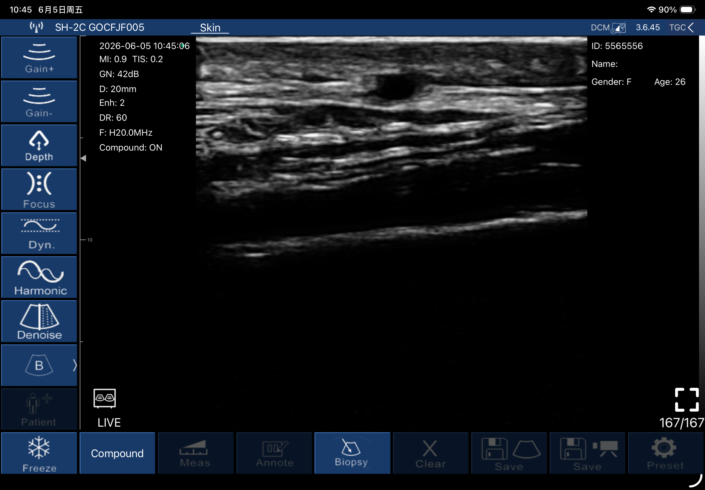Save the still image

point(509,453)
